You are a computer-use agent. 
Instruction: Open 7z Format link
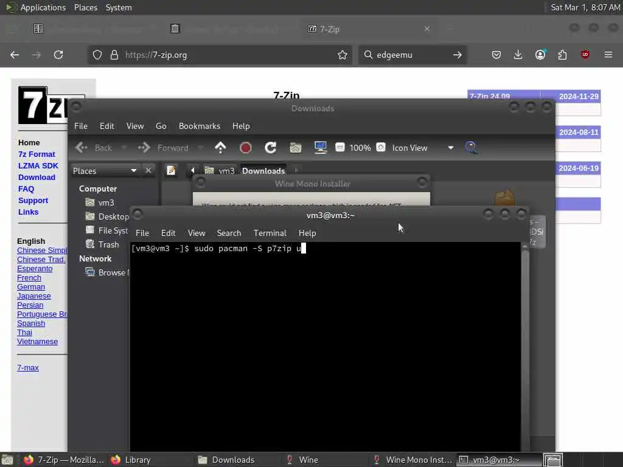(37, 154)
